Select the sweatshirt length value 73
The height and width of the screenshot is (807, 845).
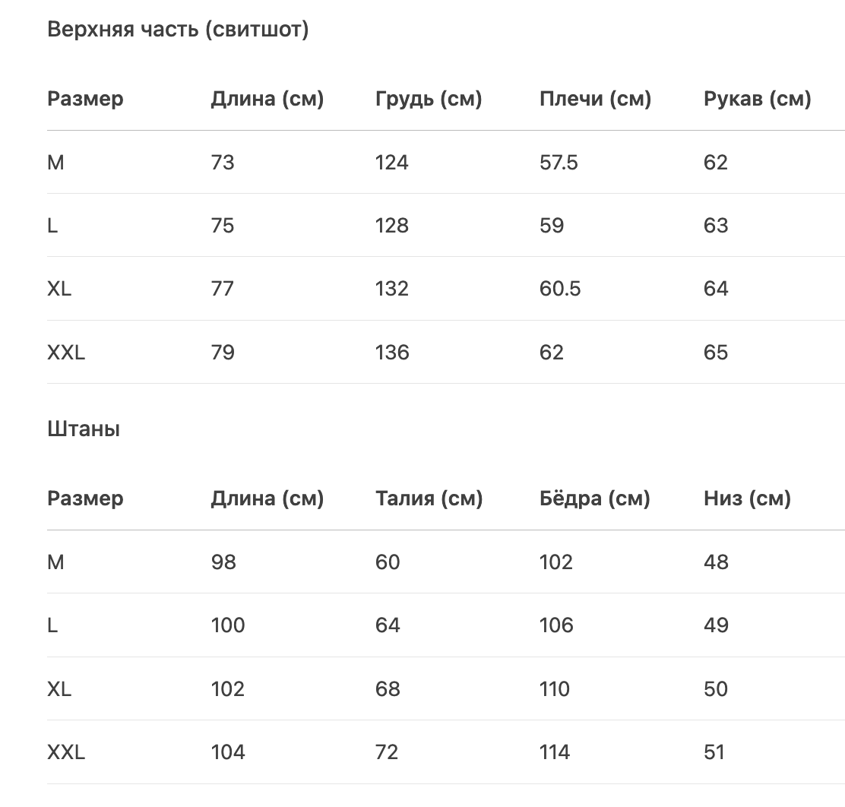tap(223, 162)
